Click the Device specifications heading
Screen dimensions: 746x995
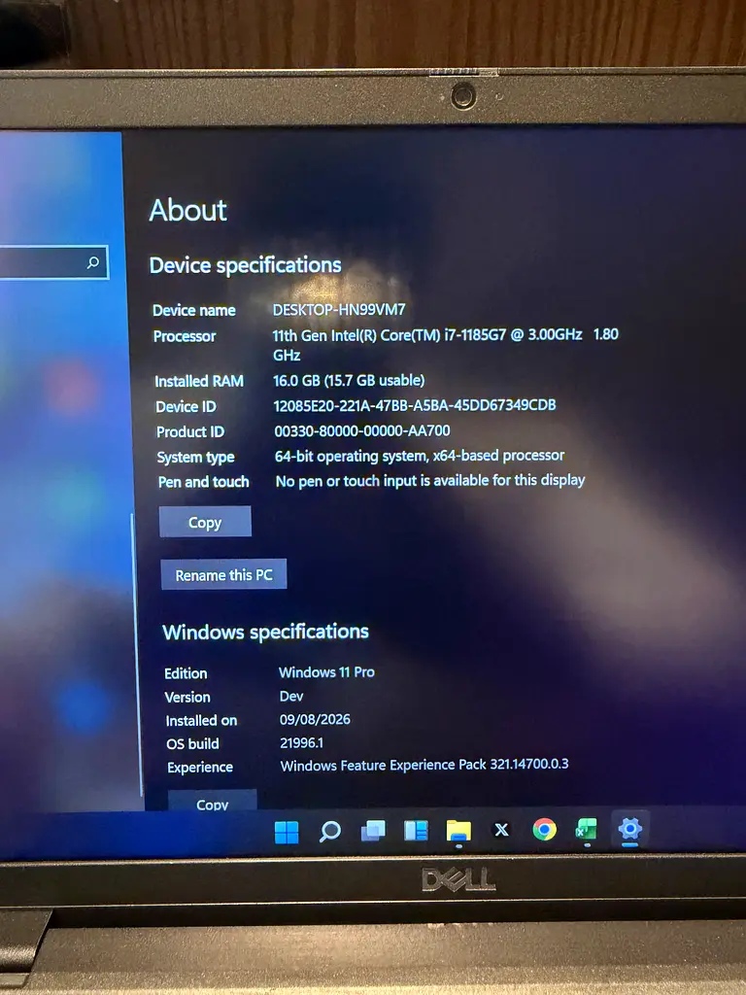(246, 265)
